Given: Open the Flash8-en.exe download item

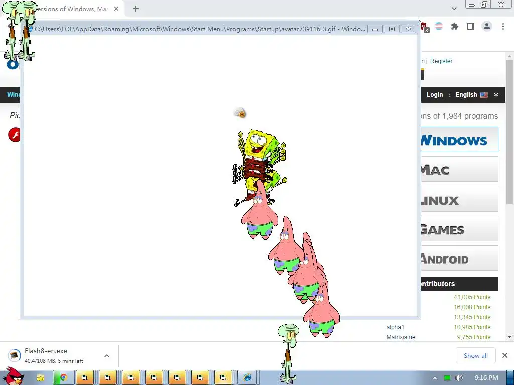Looking at the screenshot, I should pyautogui.click(x=54, y=355).
